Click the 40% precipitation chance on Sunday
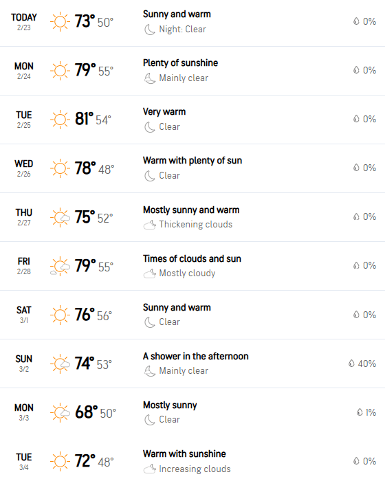The image size is (385, 481). 367,363
